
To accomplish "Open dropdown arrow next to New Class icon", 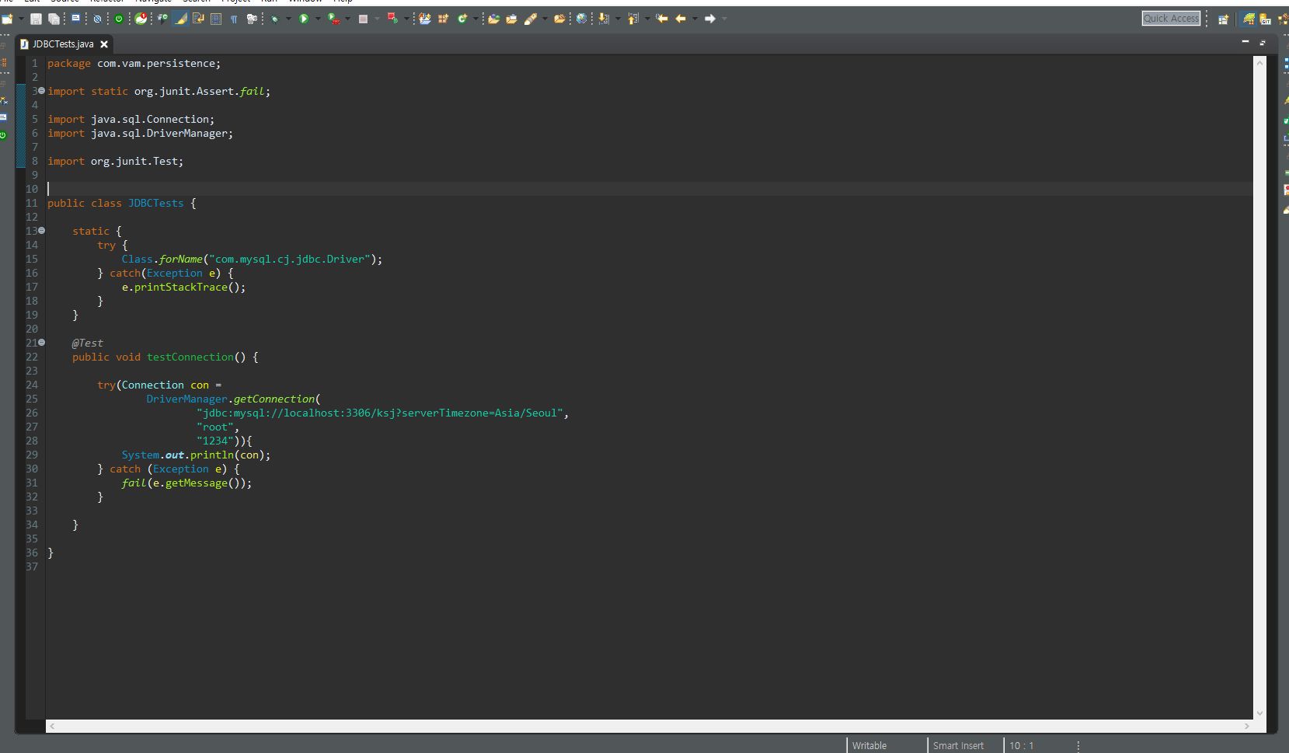I will [476, 19].
